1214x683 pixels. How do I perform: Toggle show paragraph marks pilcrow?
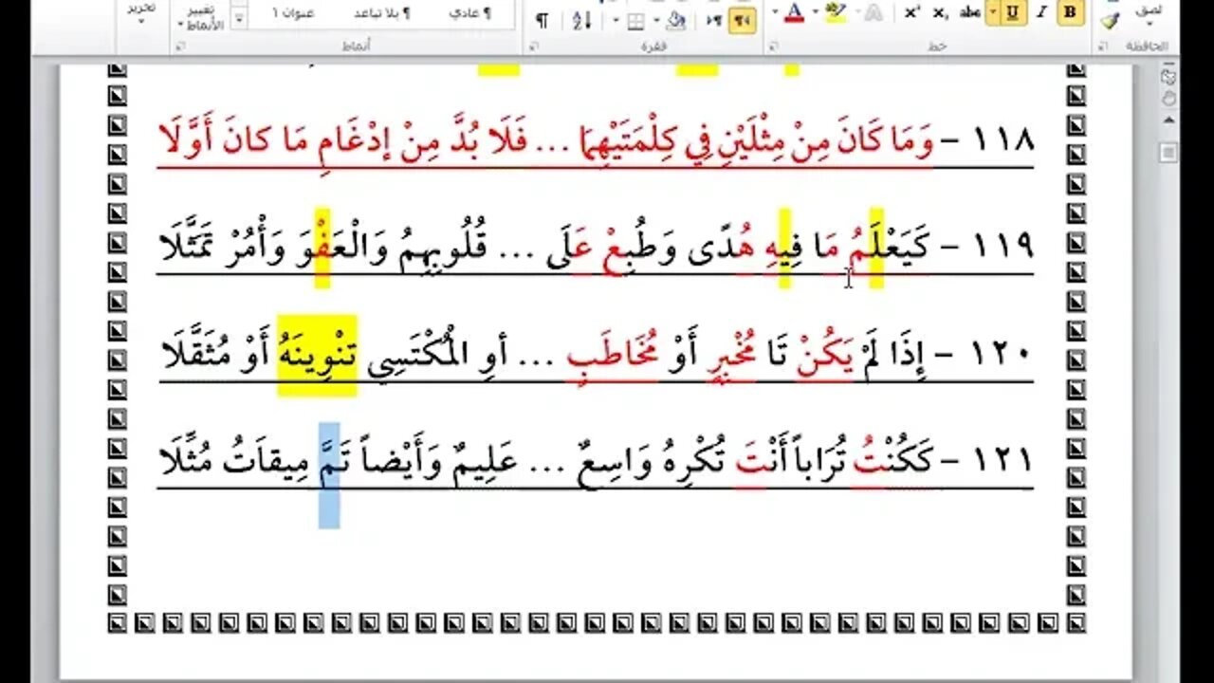point(543,20)
